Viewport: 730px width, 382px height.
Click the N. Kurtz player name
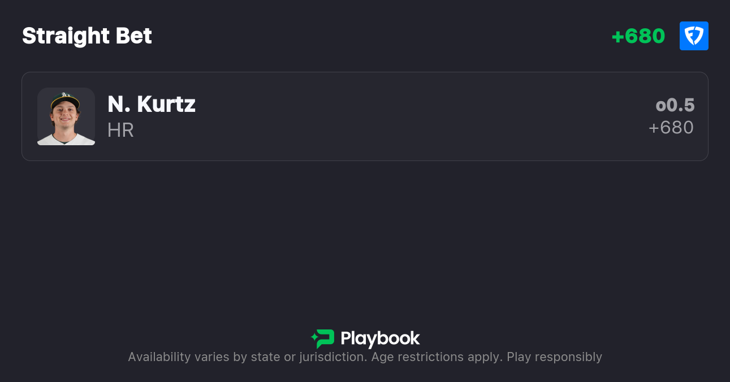click(x=152, y=105)
